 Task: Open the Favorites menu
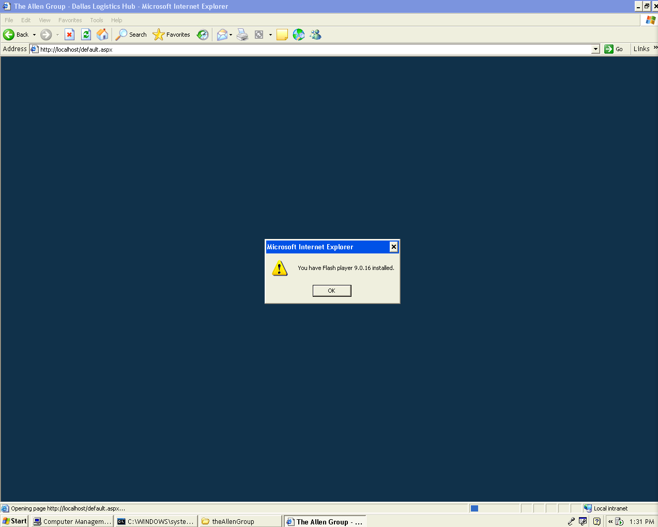click(70, 20)
